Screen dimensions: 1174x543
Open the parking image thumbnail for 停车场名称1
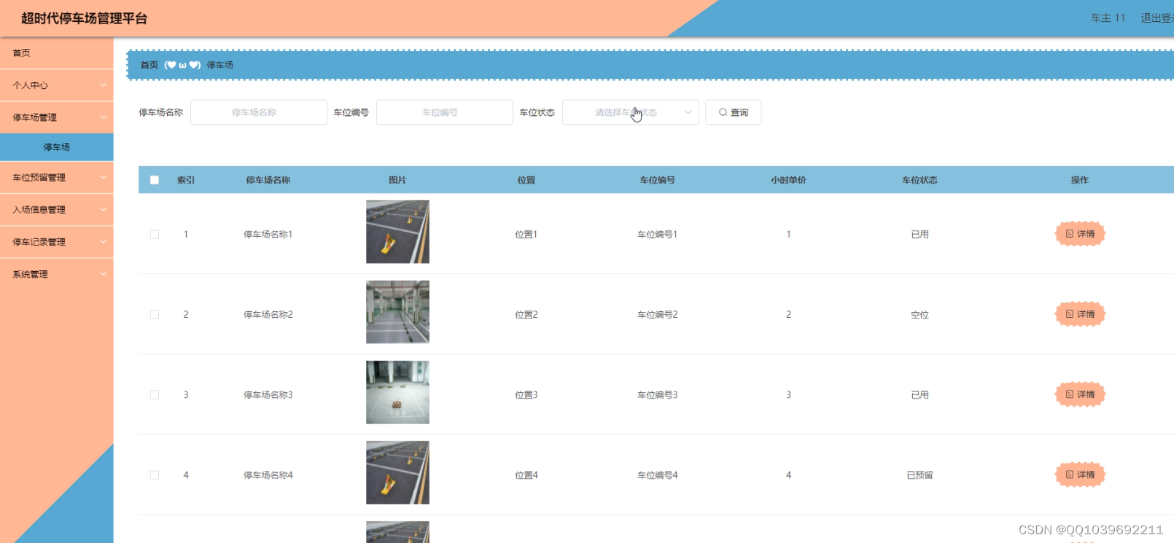(x=397, y=232)
